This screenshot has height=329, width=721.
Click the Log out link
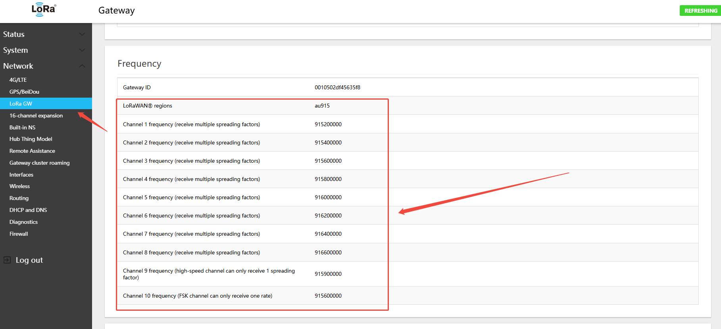pyautogui.click(x=29, y=260)
